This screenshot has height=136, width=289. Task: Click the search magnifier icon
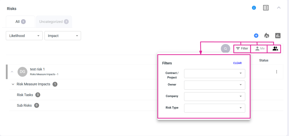pos(225,49)
